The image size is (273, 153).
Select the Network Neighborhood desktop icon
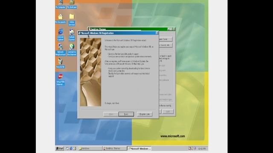[x=61, y=50]
